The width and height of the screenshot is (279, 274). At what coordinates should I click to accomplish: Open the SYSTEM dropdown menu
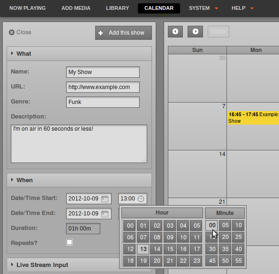tap(204, 8)
